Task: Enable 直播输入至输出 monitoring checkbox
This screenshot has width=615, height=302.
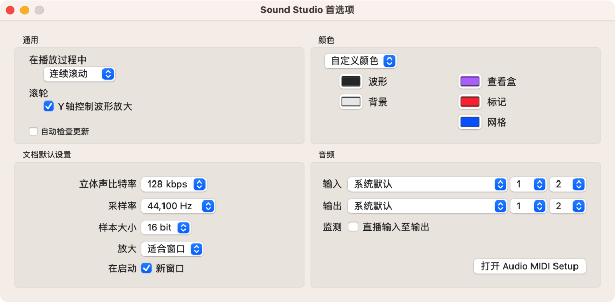Action: (x=353, y=227)
